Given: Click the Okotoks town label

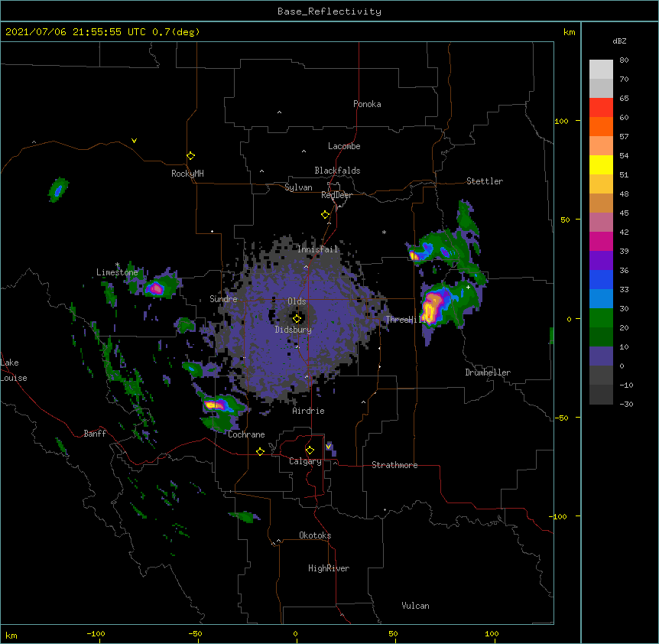Looking at the screenshot, I should [x=315, y=535].
